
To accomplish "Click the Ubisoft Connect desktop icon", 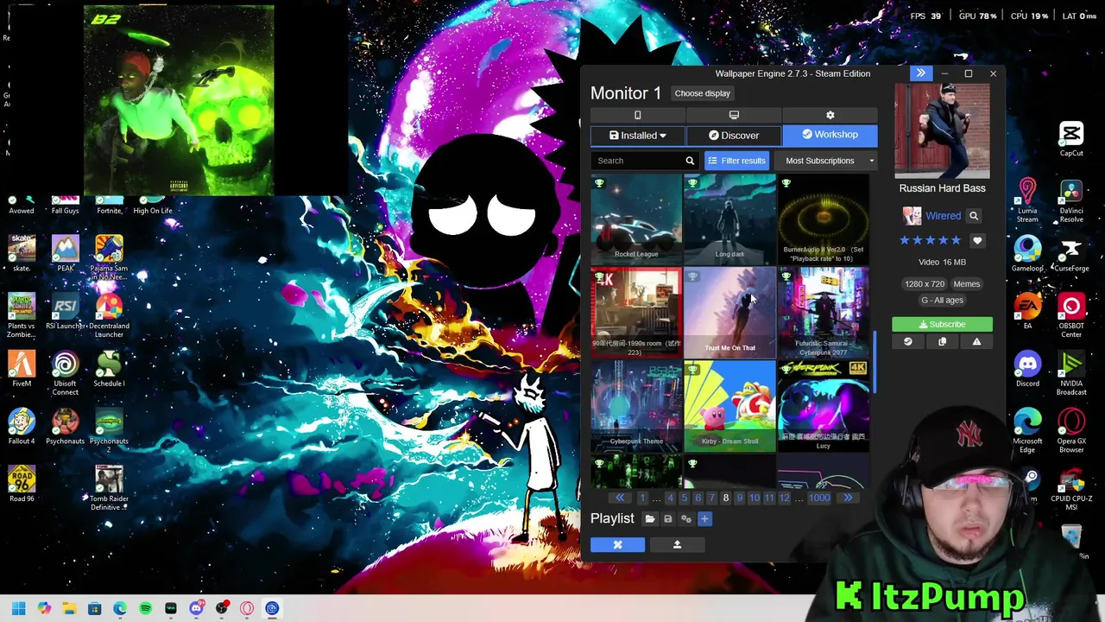I will 65,374.
